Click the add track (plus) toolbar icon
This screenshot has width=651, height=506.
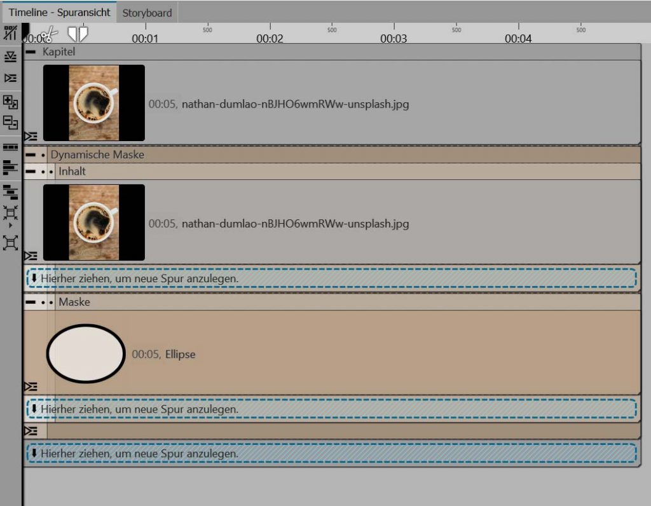[x=10, y=102]
